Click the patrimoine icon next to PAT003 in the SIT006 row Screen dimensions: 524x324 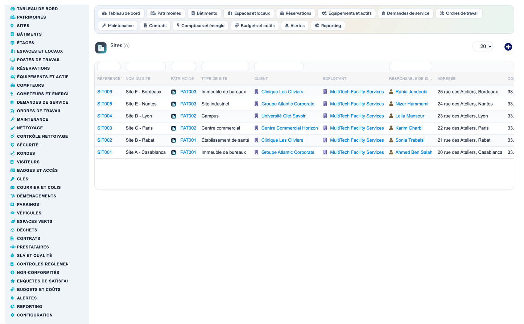pyautogui.click(x=174, y=92)
